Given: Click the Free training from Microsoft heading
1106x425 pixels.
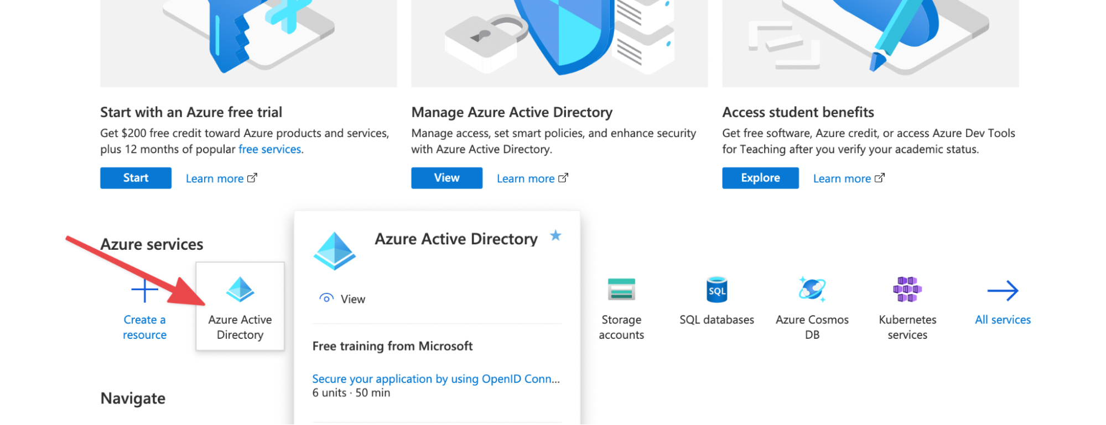Looking at the screenshot, I should (392, 346).
